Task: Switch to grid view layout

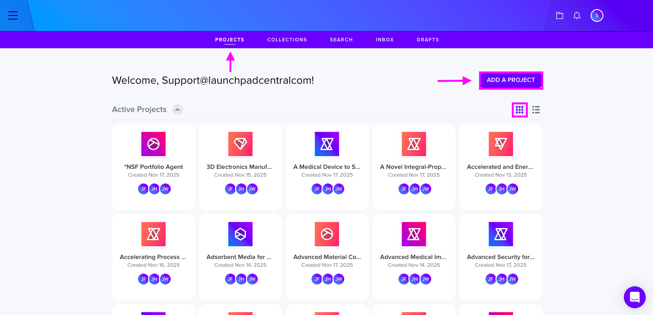Action: tap(520, 110)
